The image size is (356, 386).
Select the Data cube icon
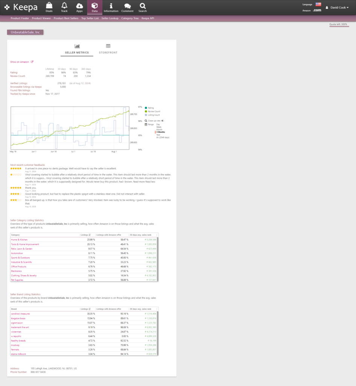(94, 6)
